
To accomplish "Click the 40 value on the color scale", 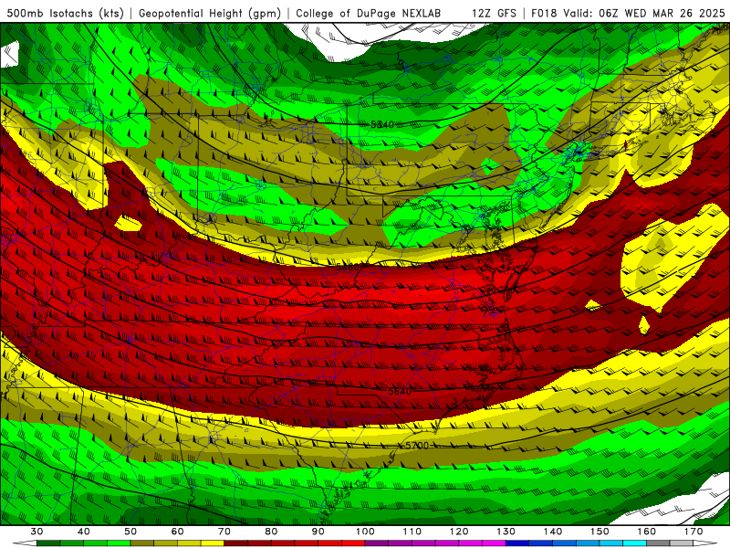I will point(84,532).
